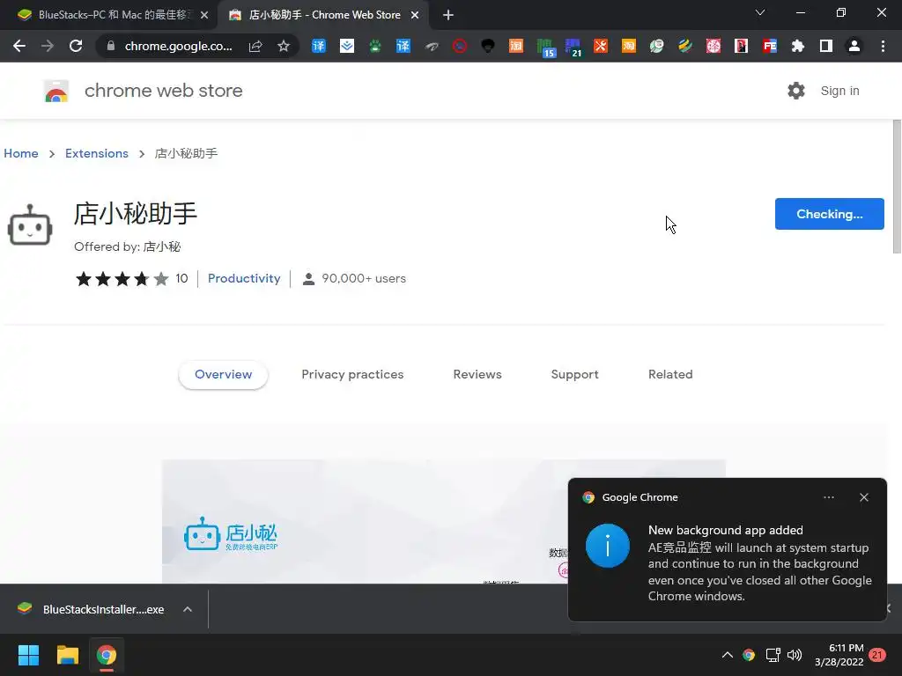Bookmark this page with the star icon
This screenshot has width=902, height=676.
click(283, 46)
